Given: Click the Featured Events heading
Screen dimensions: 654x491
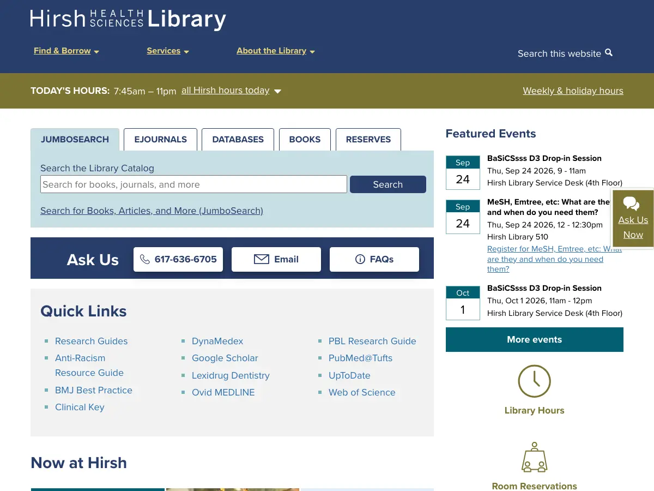Looking at the screenshot, I should (x=491, y=134).
